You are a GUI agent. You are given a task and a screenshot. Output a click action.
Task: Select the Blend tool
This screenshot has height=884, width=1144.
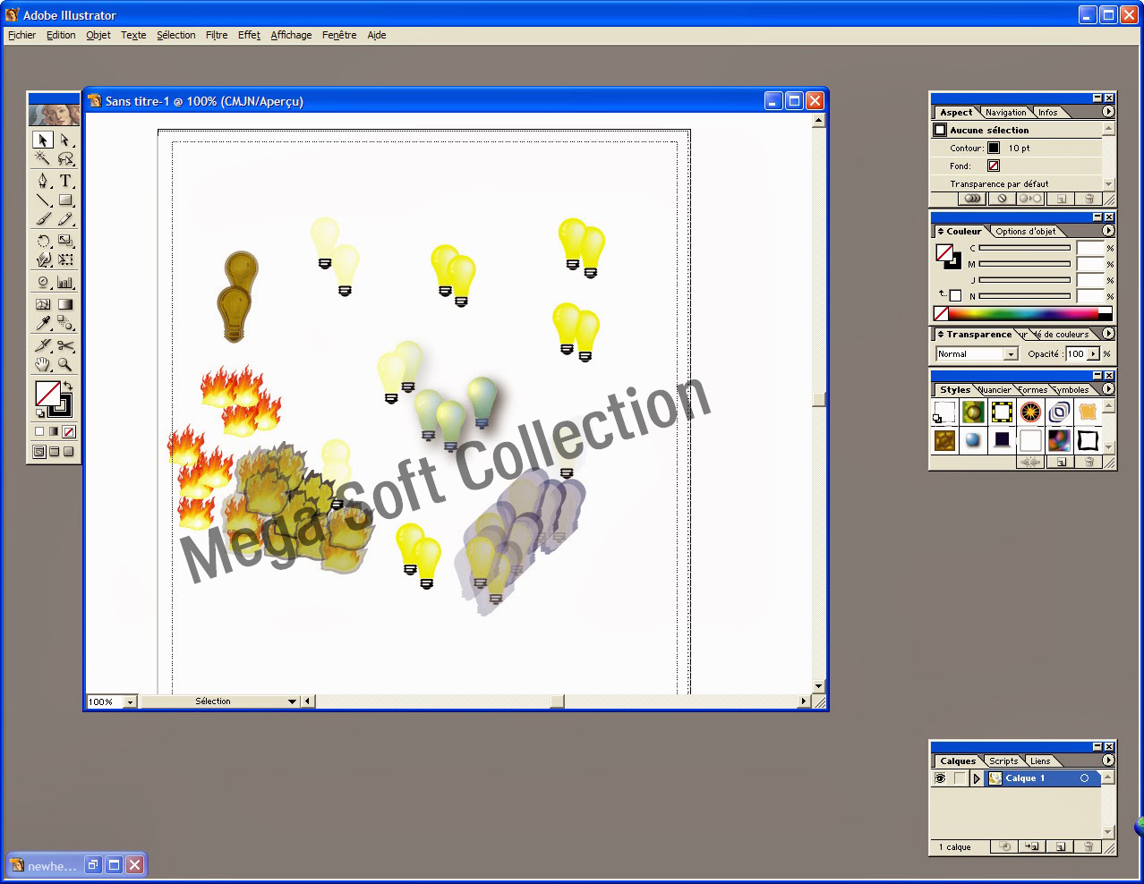coord(65,324)
